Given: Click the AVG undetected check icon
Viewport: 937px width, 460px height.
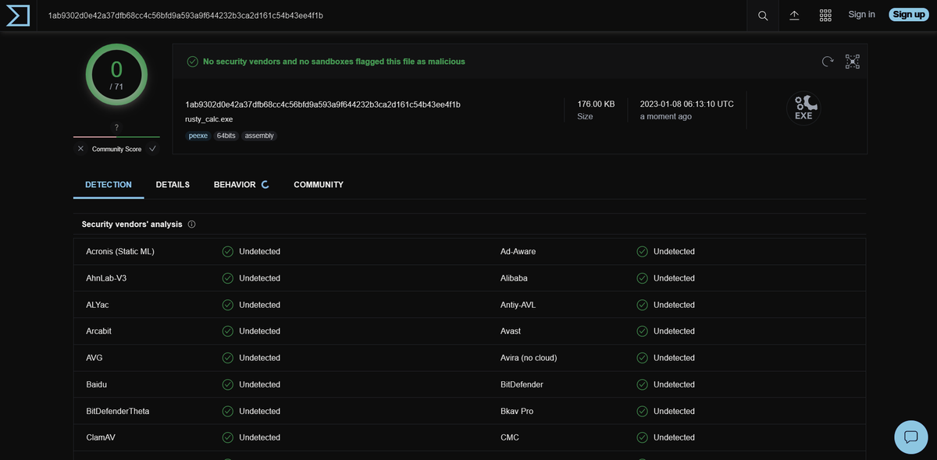Looking at the screenshot, I should tap(227, 358).
